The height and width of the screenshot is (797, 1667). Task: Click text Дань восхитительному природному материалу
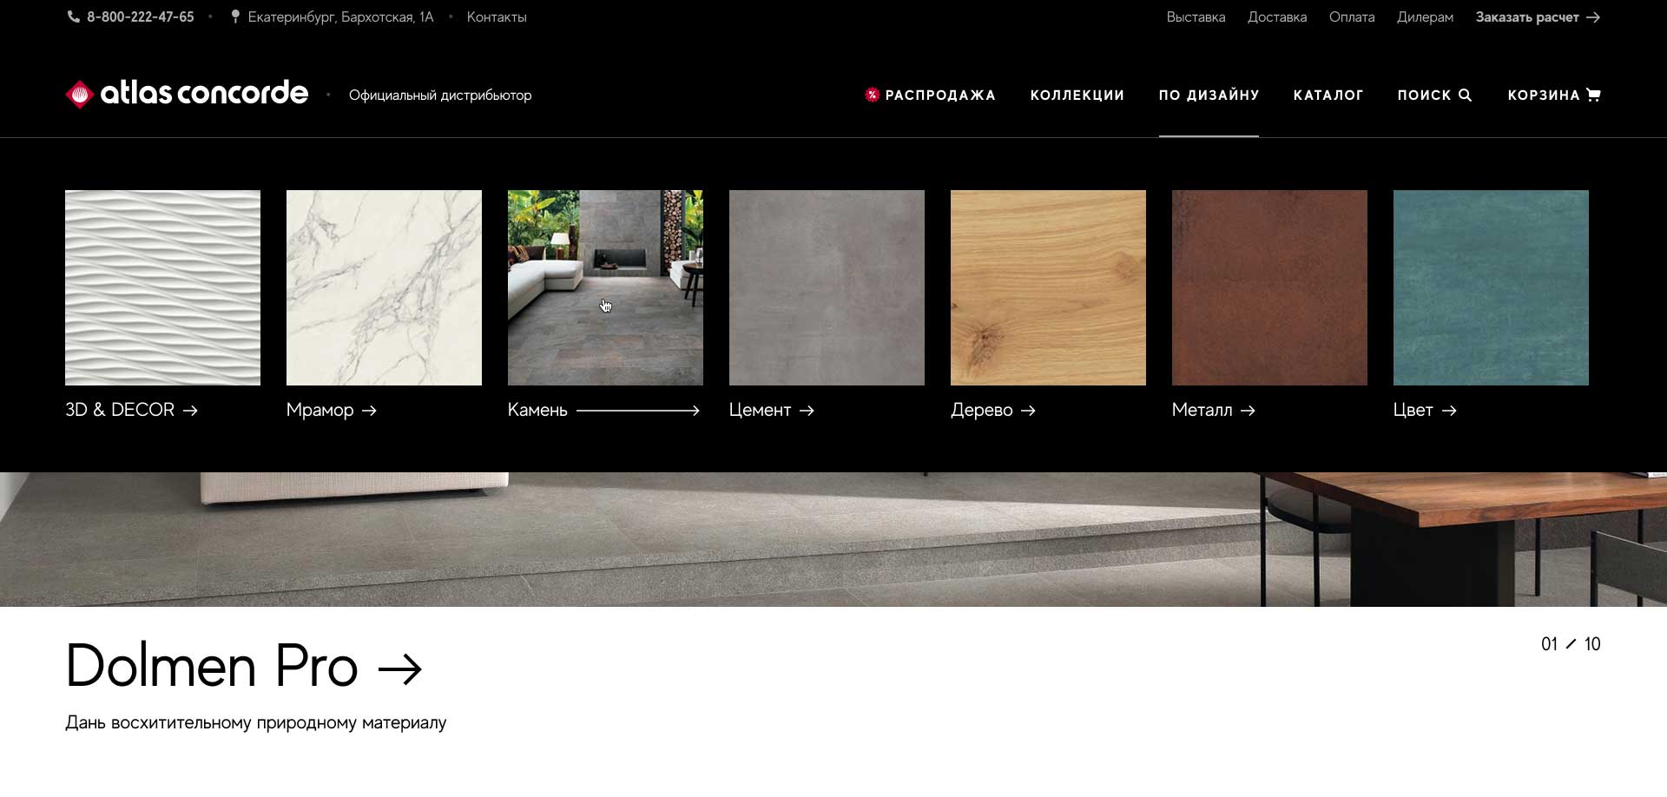coord(256,723)
